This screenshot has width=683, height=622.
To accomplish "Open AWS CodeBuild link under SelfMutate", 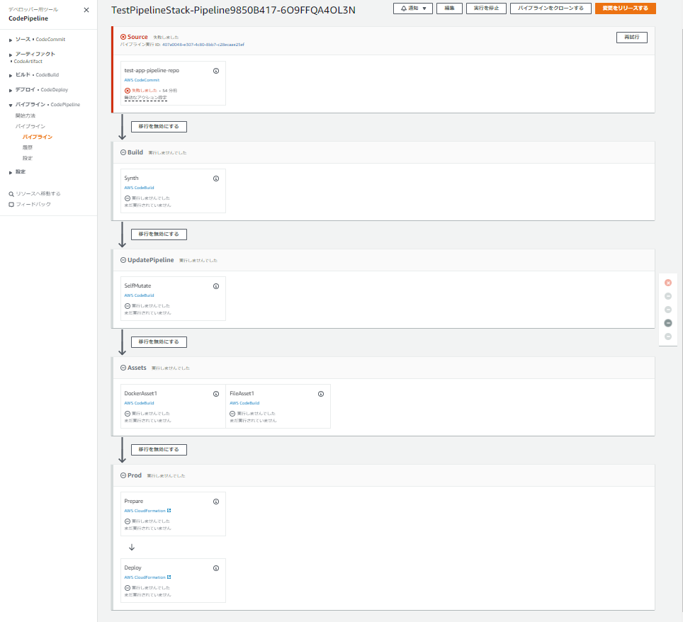I will tap(139, 295).
